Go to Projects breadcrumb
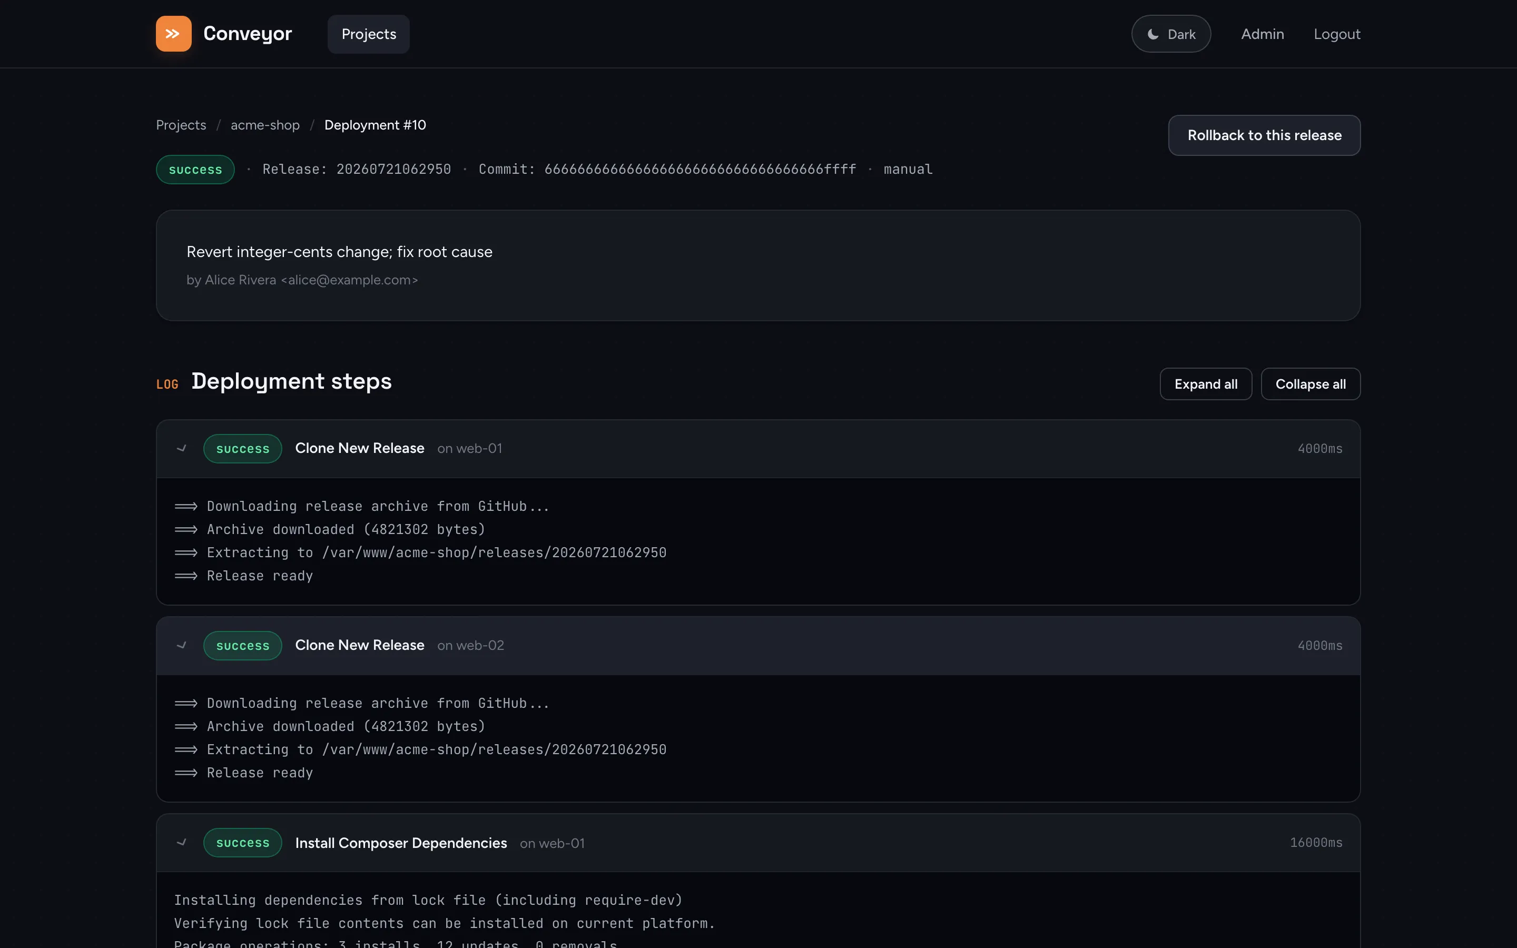Screen dimensions: 1517x948 point(181,125)
